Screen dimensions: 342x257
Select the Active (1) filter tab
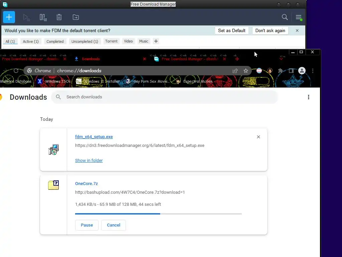(30, 41)
